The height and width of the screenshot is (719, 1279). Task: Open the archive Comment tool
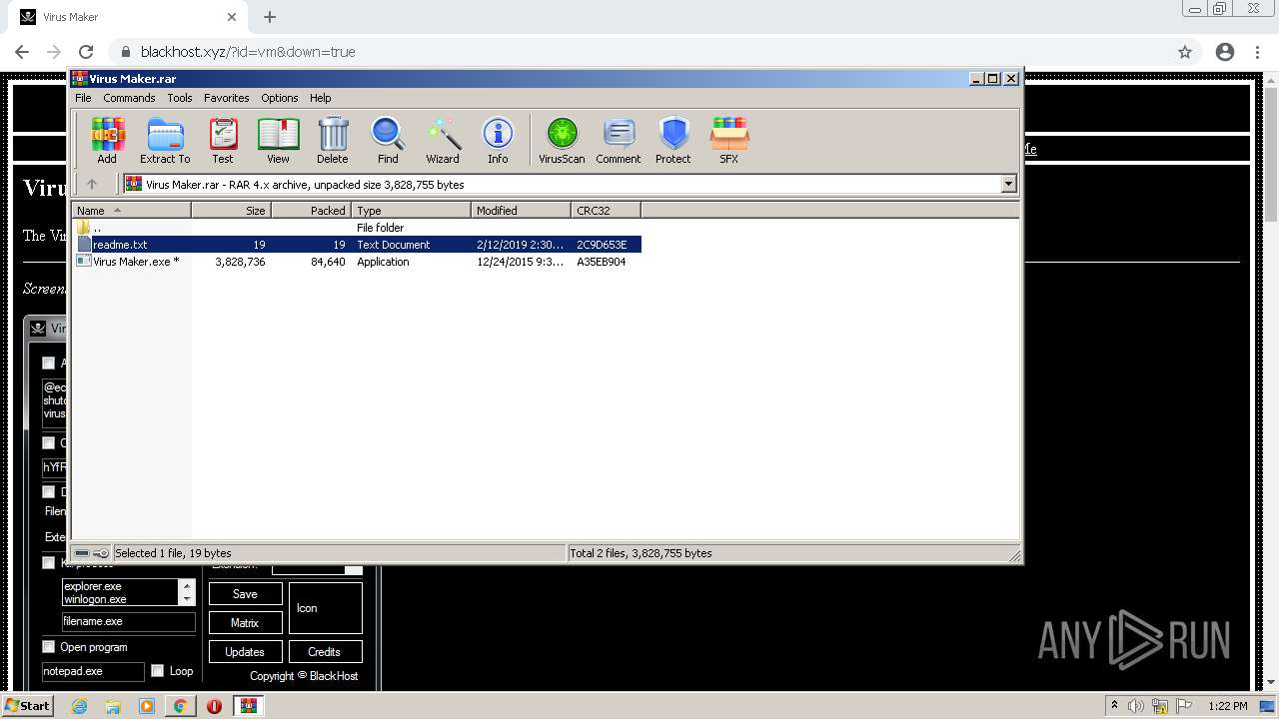coord(619,140)
